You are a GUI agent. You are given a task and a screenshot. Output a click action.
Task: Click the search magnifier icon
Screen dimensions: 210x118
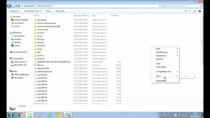point(201,6)
